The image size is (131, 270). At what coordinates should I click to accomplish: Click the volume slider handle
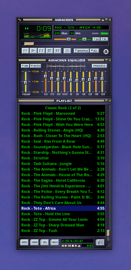[x=69, y=39]
